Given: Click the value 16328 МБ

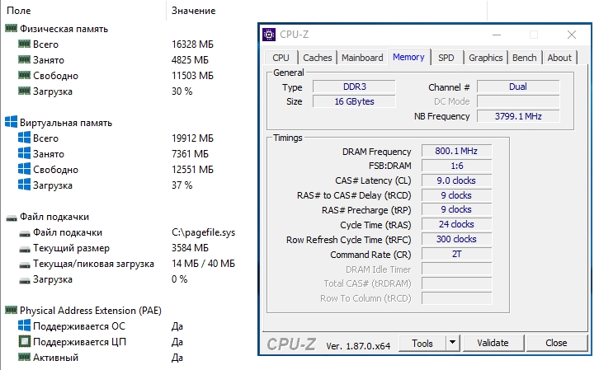Looking at the screenshot, I should coord(192,44).
